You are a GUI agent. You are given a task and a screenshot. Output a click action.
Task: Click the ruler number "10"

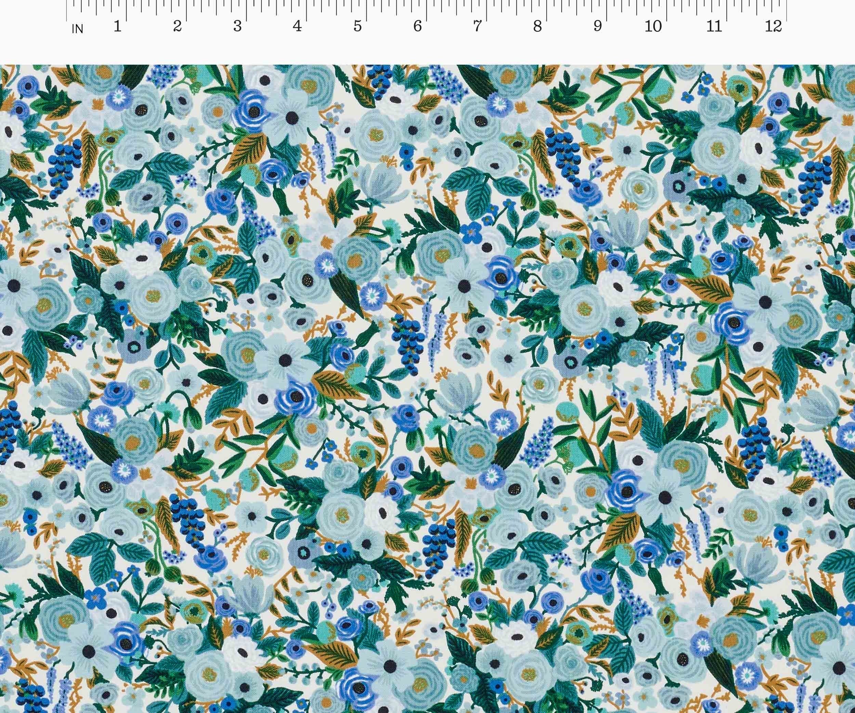pyautogui.click(x=653, y=26)
